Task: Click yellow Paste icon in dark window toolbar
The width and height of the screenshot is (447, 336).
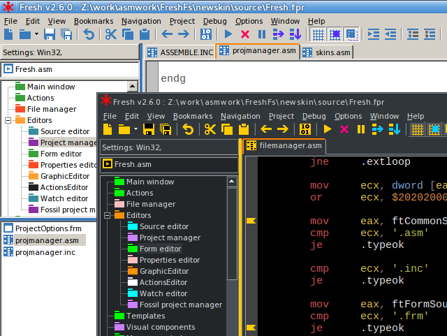Action: pos(244,129)
